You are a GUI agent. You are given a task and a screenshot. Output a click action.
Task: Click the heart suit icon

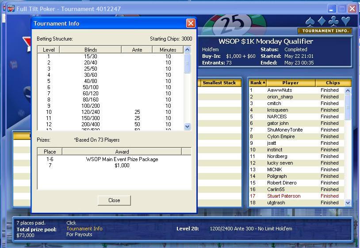346,21
